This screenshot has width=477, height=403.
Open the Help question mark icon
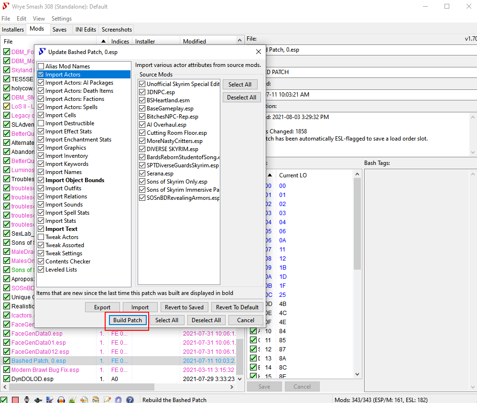pos(130,399)
